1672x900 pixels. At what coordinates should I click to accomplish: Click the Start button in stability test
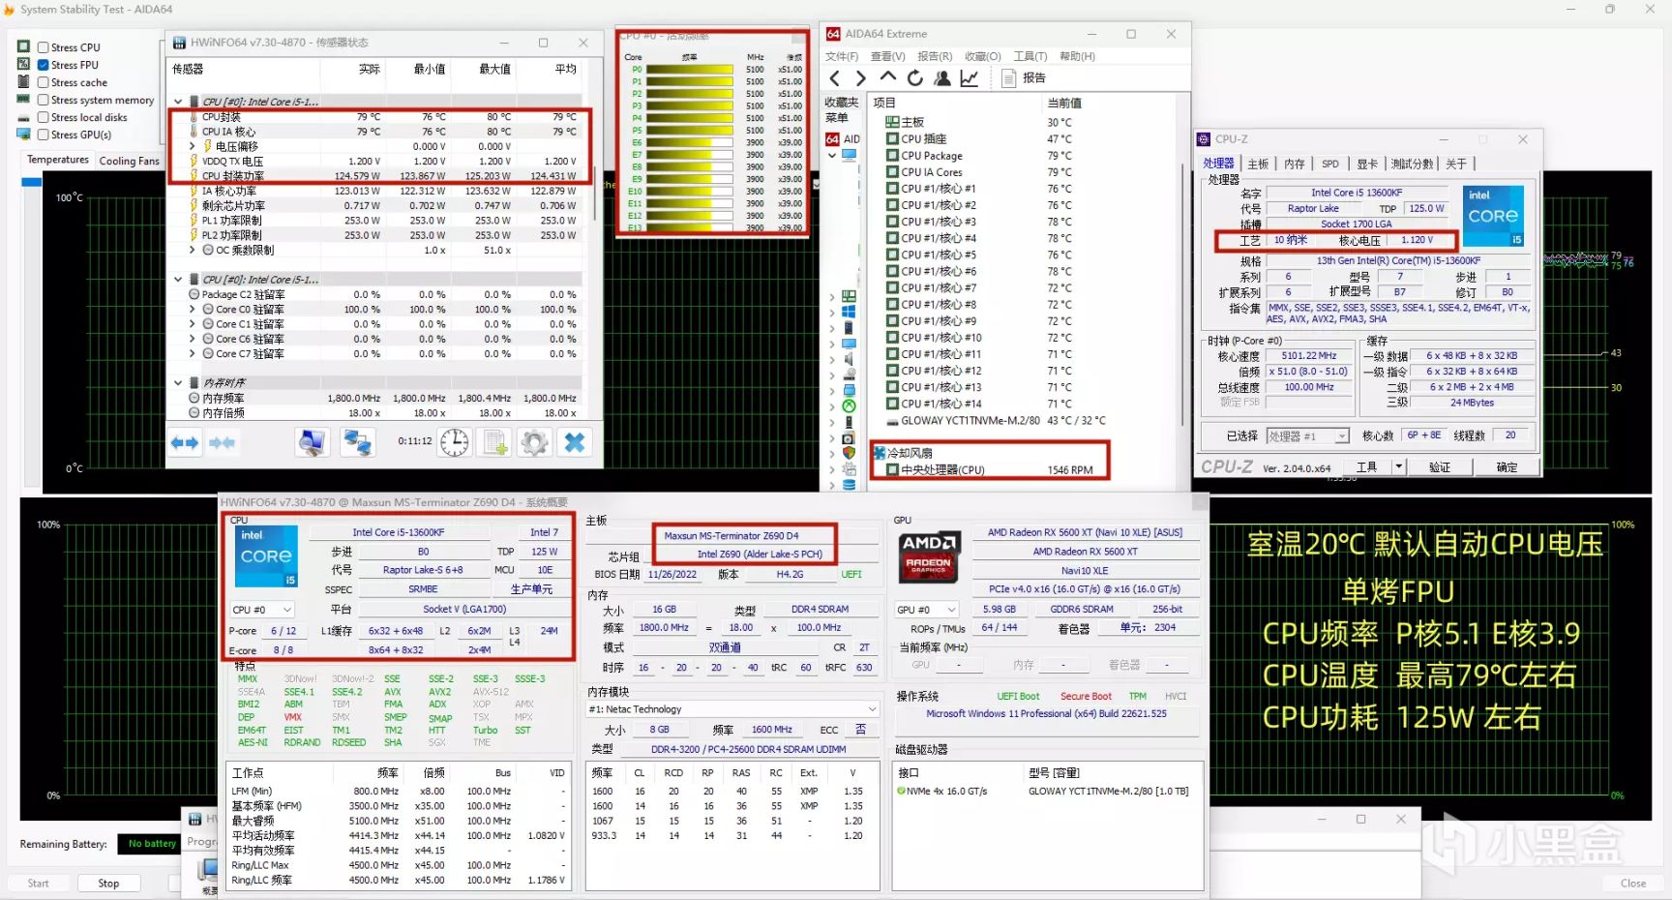click(38, 884)
